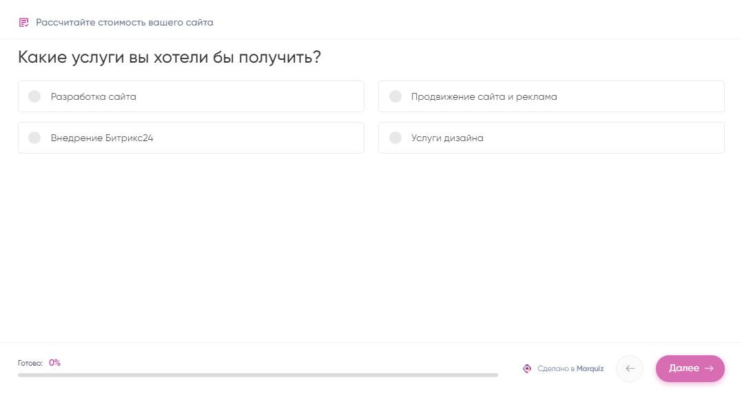
Task: Click the 'Готово:' progress label
Action: [30, 363]
